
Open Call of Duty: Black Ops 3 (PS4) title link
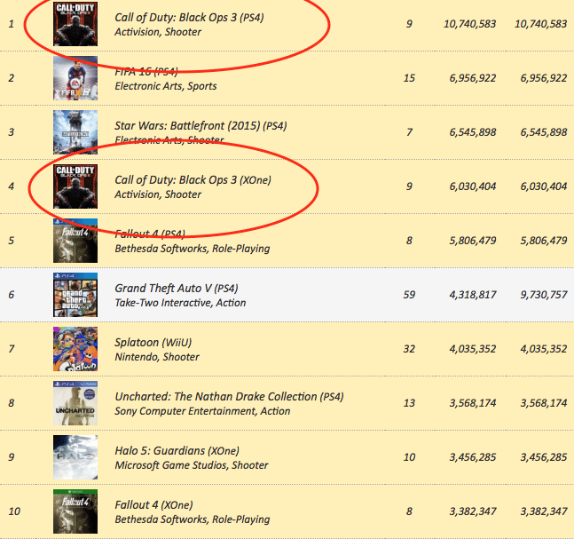(x=189, y=17)
